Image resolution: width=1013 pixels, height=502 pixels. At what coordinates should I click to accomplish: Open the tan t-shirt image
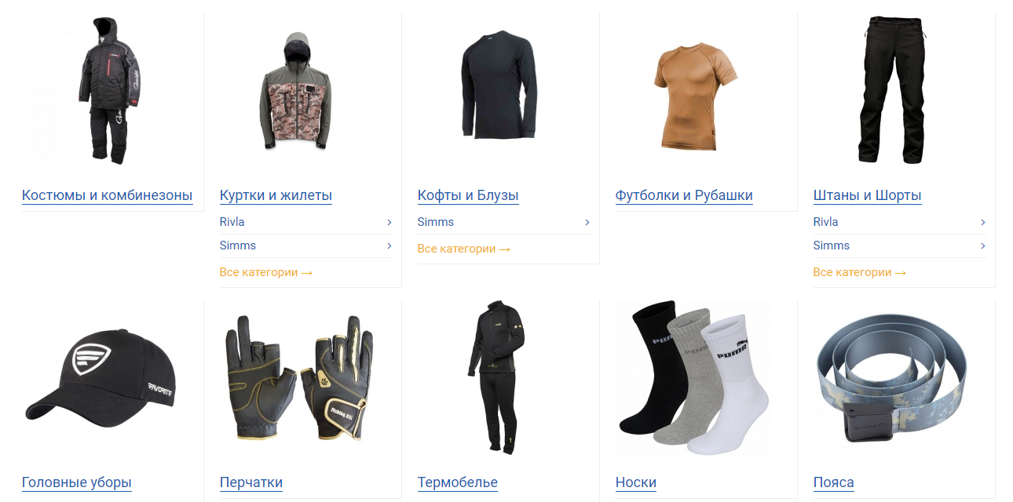tap(695, 96)
